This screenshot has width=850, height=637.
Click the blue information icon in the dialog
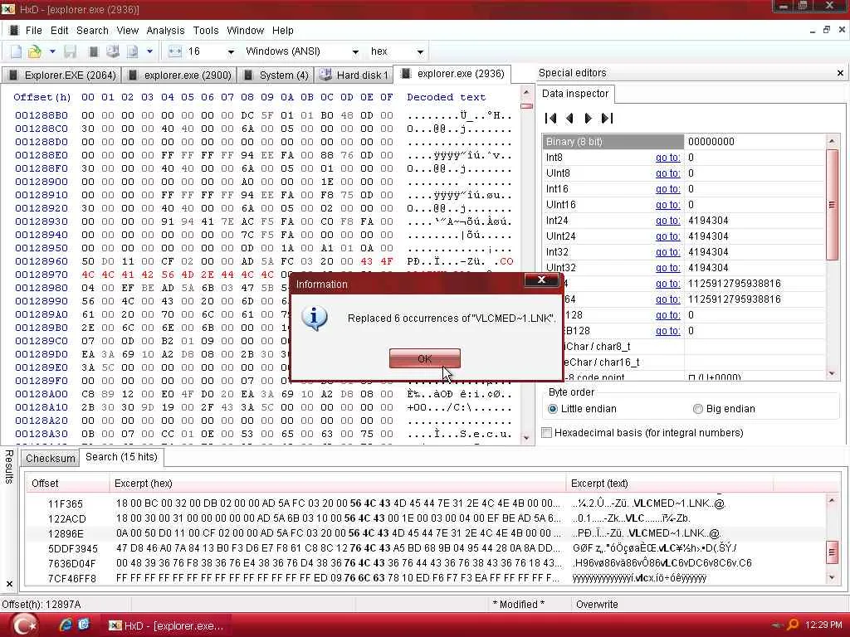pos(315,318)
